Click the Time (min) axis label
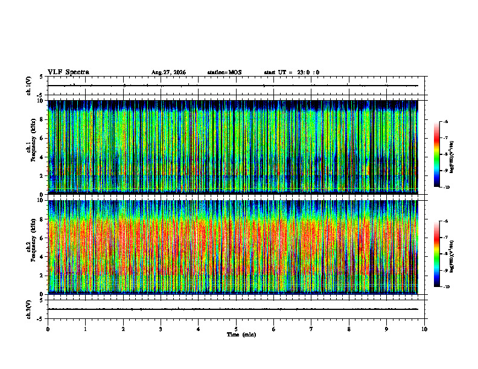The image size is (478, 369). [241, 335]
